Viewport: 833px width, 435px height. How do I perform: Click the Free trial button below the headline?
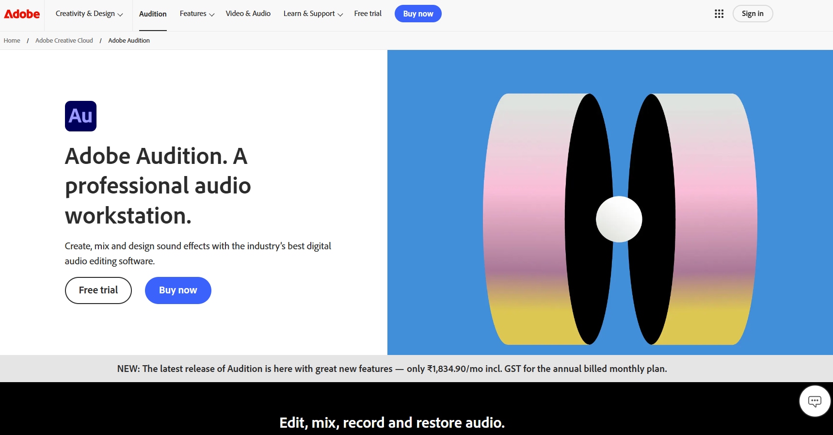(x=98, y=290)
